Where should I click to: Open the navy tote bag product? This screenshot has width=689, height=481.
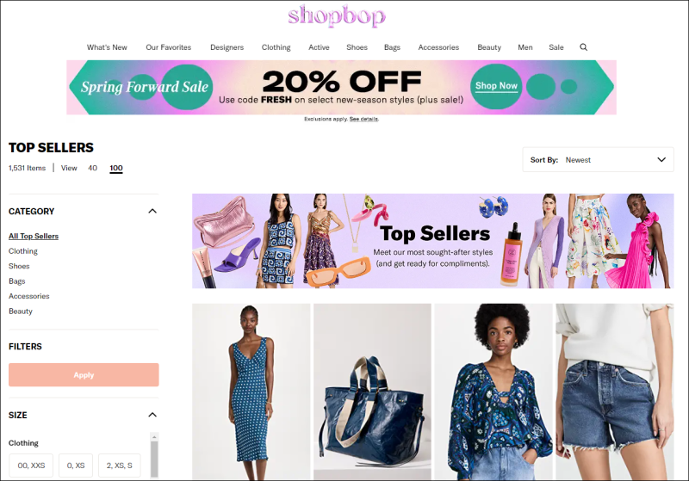tap(372, 392)
